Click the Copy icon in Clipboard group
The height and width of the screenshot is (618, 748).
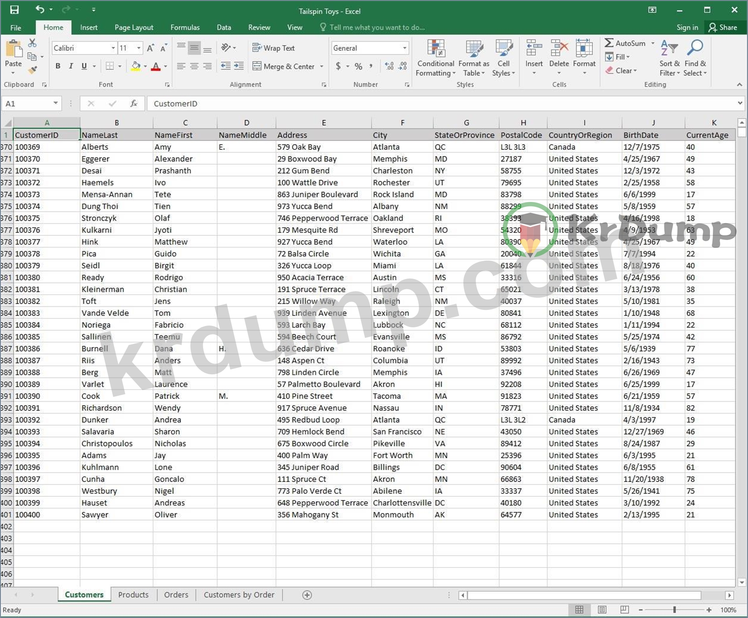point(32,56)
